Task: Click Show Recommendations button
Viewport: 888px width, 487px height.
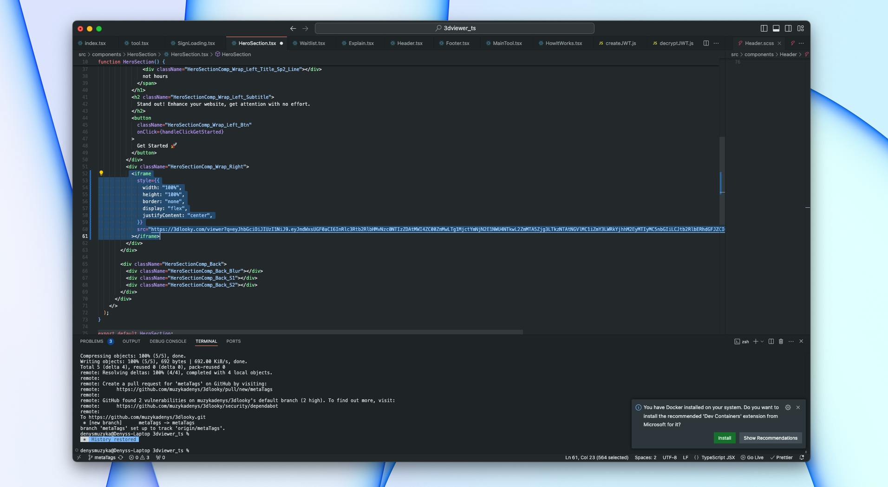Action: tap(770, 438)
